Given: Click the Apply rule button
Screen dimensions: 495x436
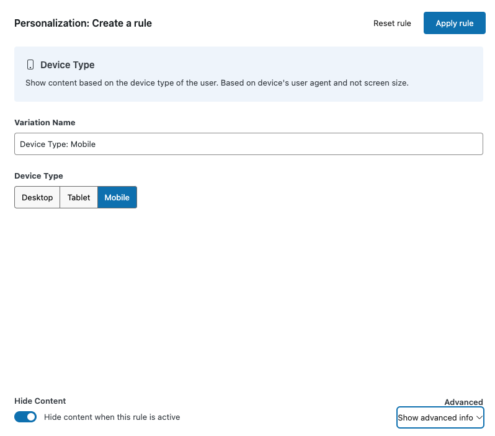Looking at the screenshot, I should click(454, 23).
